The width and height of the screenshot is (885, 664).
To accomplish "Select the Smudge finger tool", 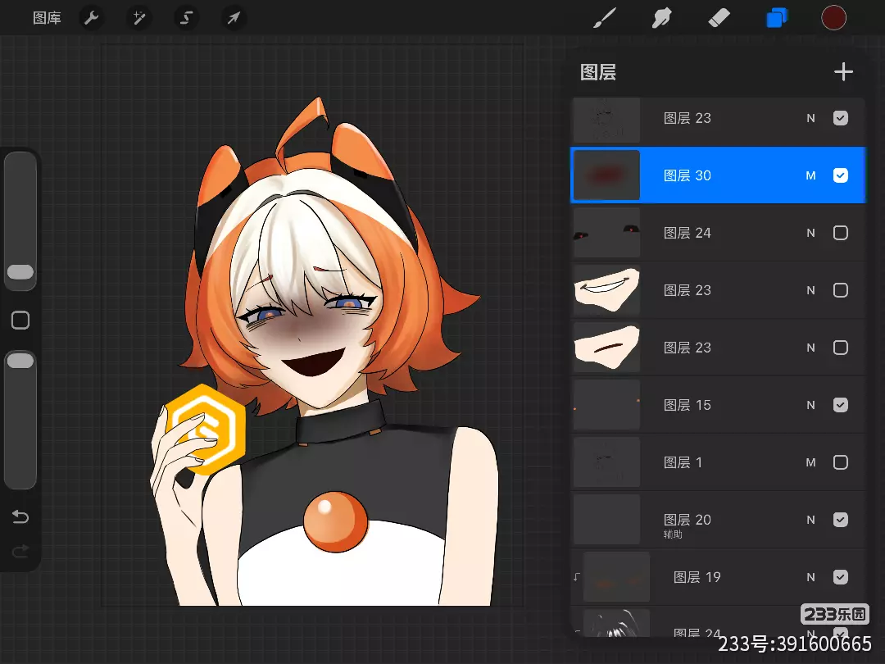I will (x=661, y=18).
